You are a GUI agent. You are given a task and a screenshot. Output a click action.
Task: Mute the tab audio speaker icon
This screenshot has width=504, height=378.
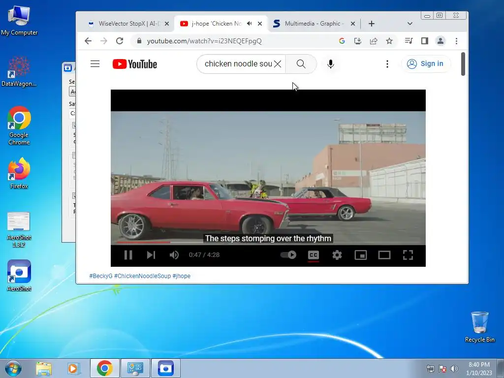click(250, 24)
